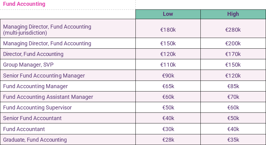Click the Group Manager, SVP row label
This screenshot has width=266, height=145.
coord(29,65)
